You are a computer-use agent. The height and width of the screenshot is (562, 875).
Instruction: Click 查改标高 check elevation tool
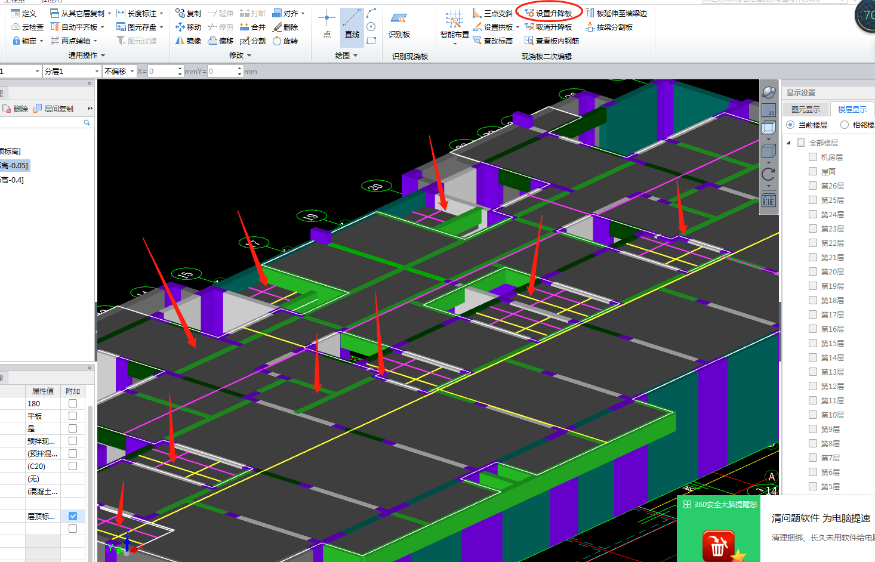pyautogui.click(x=492, y=41)
